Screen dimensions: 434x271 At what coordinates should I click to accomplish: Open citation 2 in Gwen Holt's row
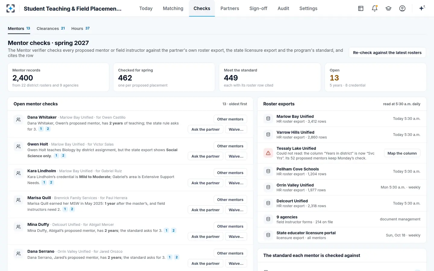63,156
